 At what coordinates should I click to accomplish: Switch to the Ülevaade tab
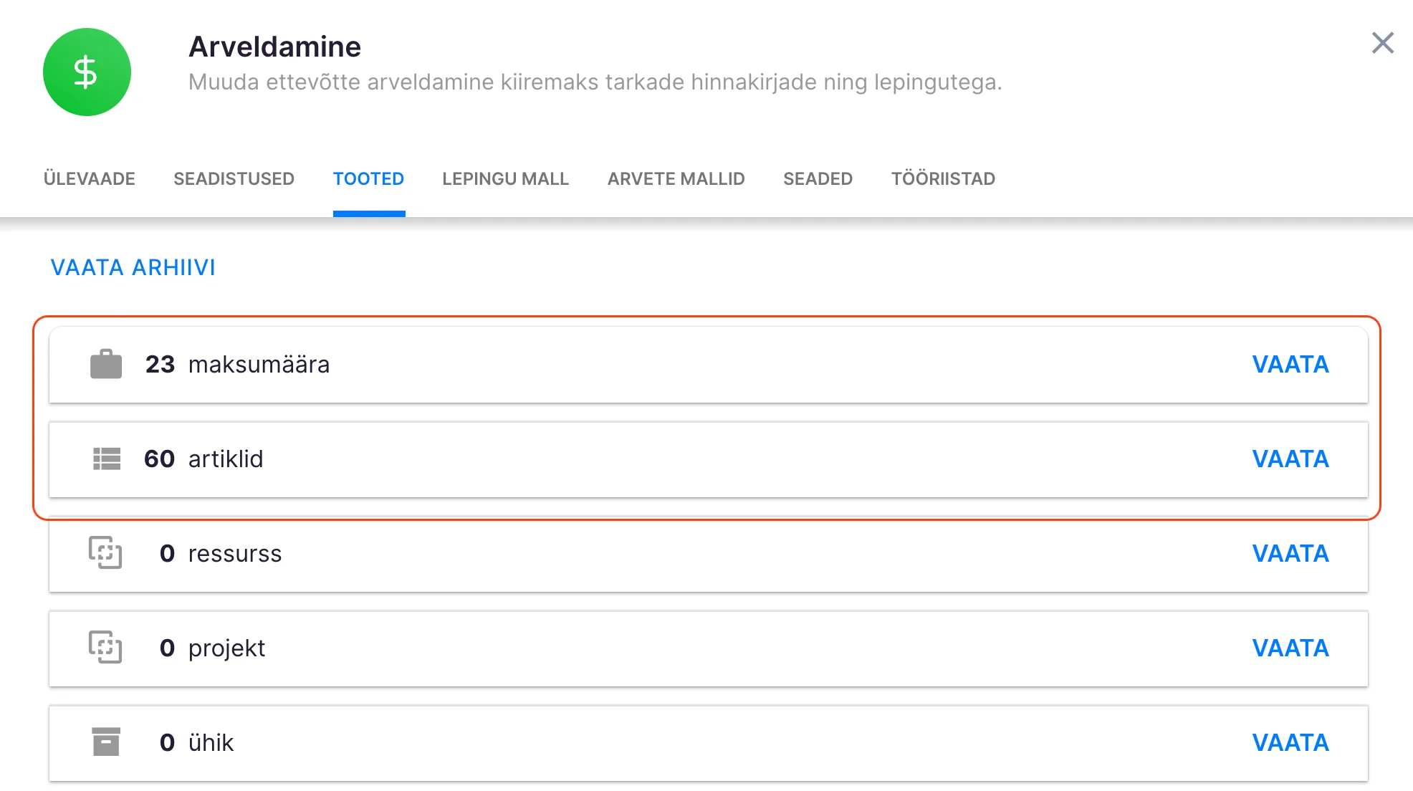(90, 178)
